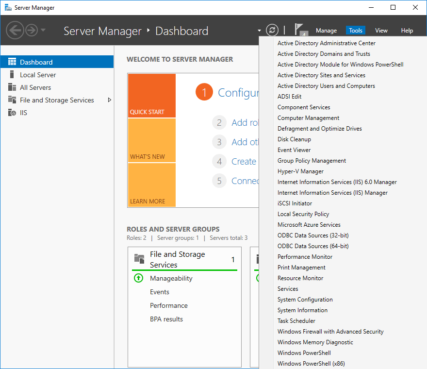Open the WHAT'S NEW tile
This screenshot has width=427, height=369.
click(152, 140)
